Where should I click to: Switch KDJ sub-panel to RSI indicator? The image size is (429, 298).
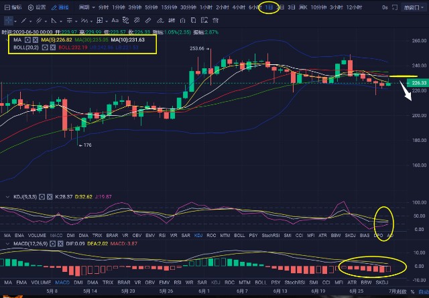[162, 236]
